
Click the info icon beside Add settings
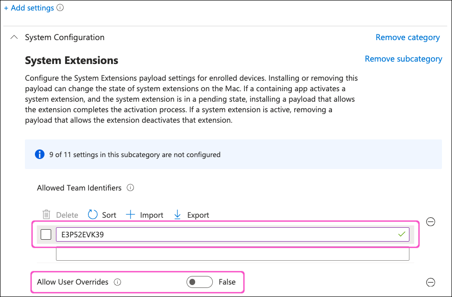(60, 8)
